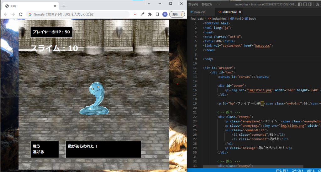Click the <!-- 敵１ --> comment line
This screenshot has width=321, height=172.
point(229,112)
